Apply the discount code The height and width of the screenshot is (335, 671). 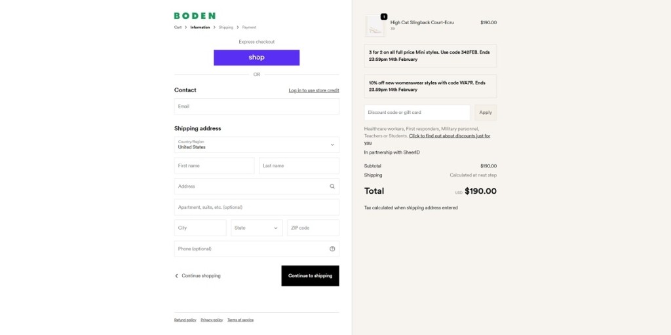click(x=485, y=113)
